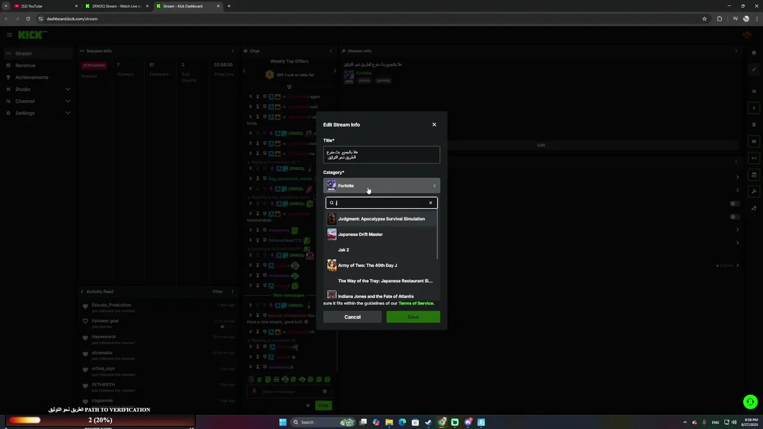
Task: Click the dimmed Edit button in Stream Info
Action: pos(541,145)
